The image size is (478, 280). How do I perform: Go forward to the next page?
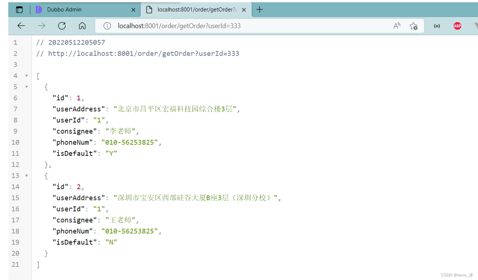pos(41,26)
